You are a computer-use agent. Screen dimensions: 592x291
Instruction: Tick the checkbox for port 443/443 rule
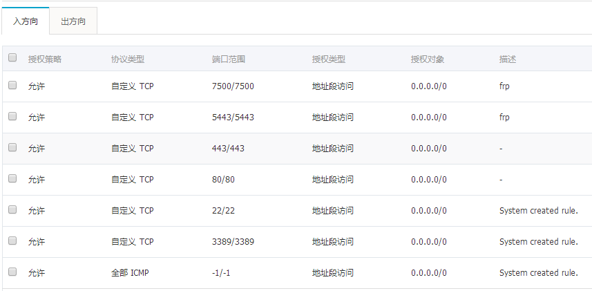[x=12, y=148]
